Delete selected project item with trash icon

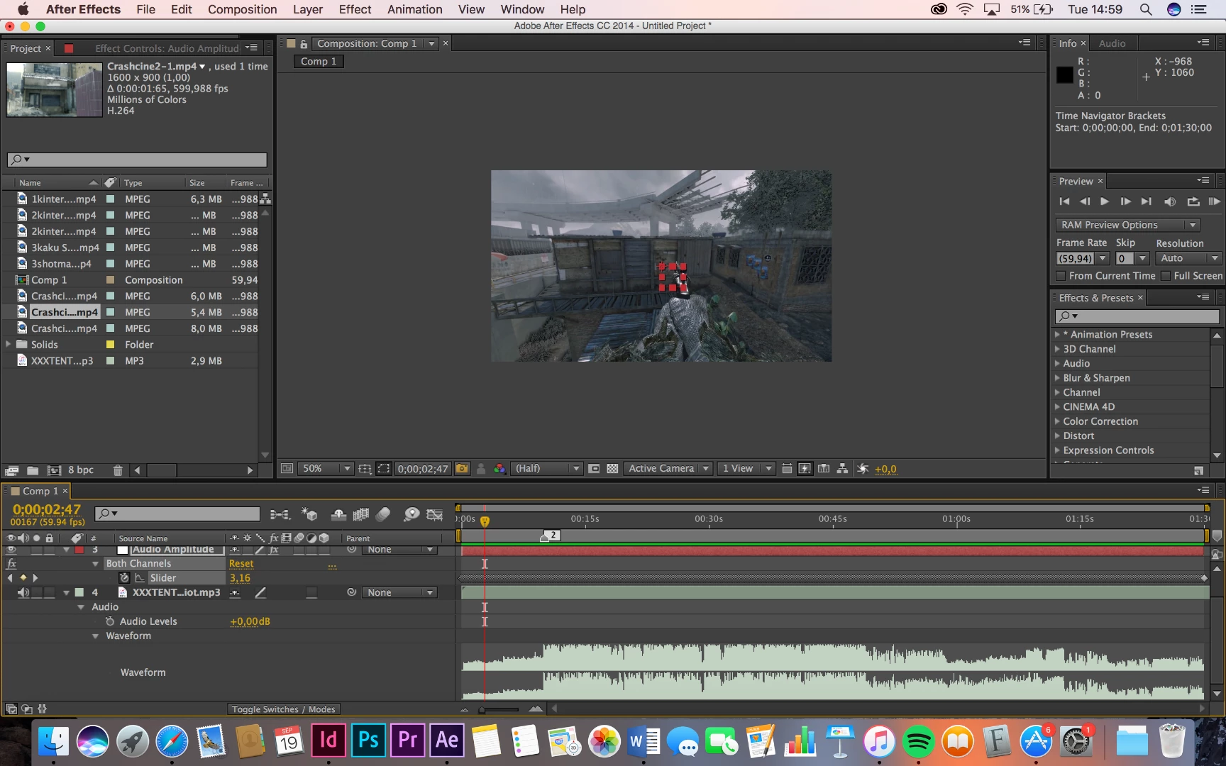[x=118, y=470]
